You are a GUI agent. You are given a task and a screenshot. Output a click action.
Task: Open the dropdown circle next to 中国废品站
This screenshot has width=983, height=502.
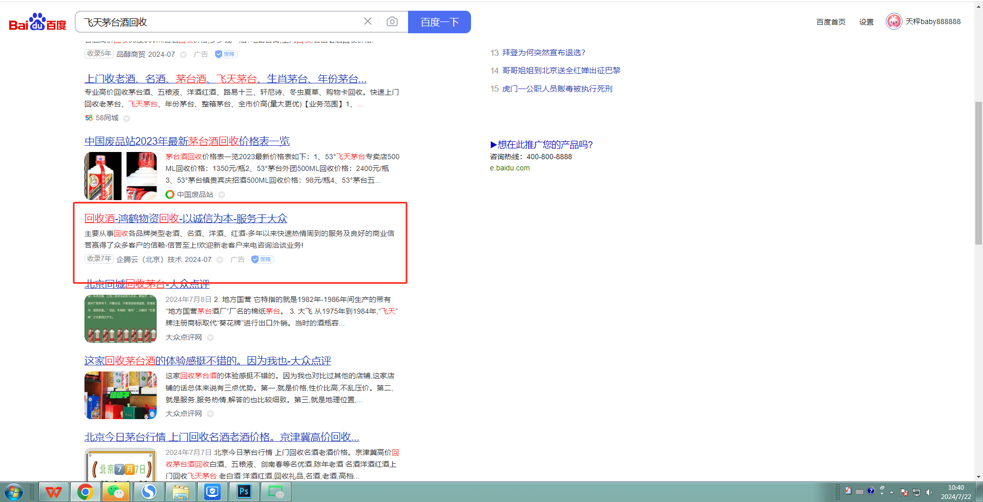click(222, 194)
